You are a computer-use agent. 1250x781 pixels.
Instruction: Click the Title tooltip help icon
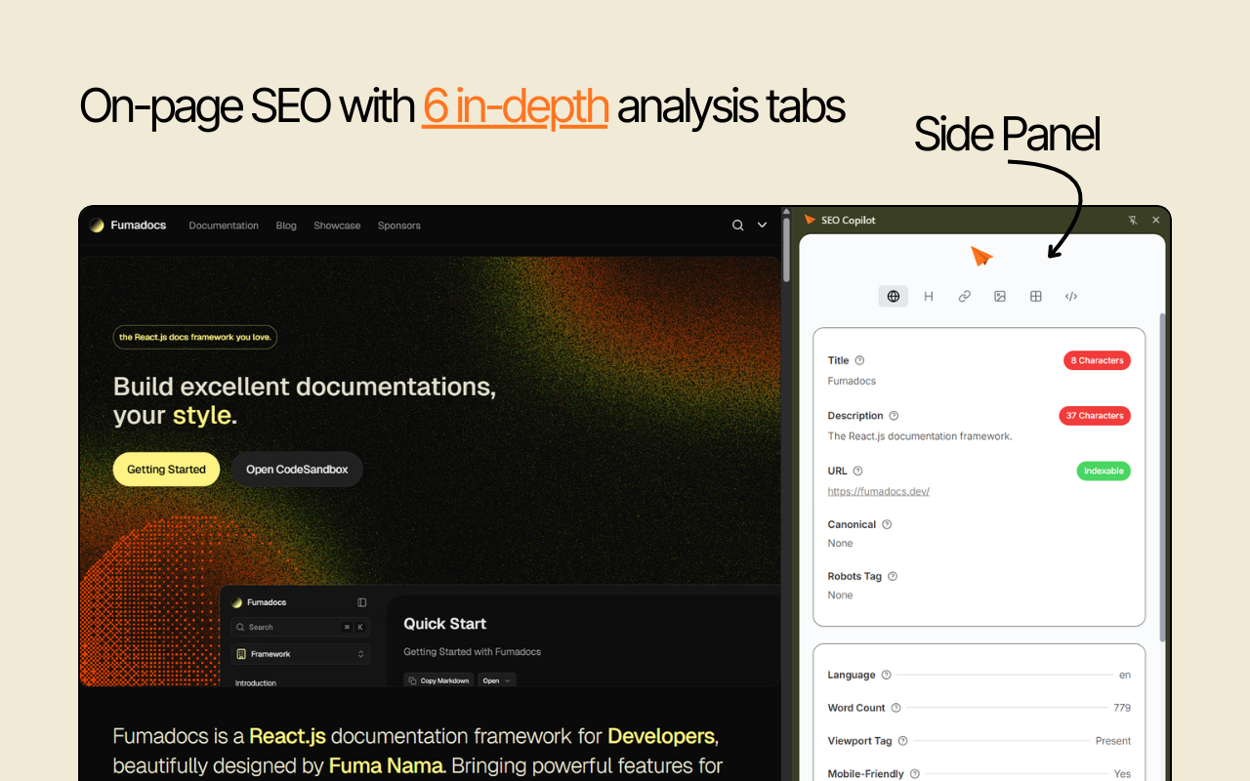[858, 360]
